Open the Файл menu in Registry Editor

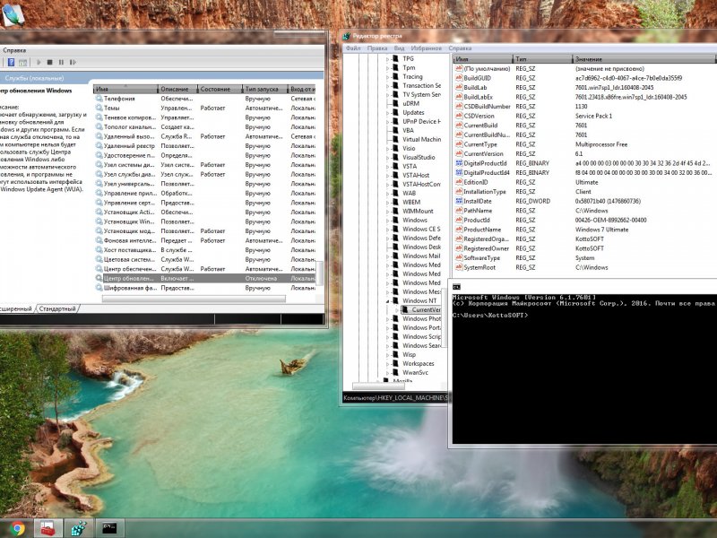353,48
